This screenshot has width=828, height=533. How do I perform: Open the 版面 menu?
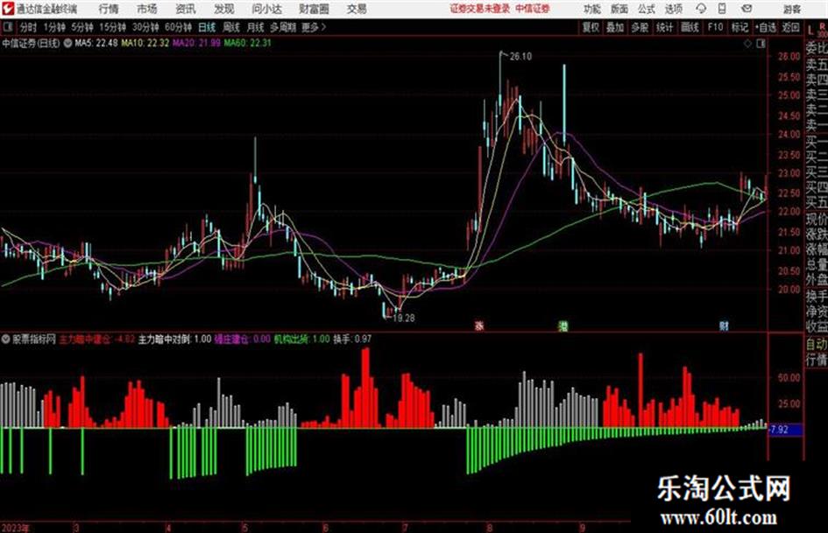[x=619, y=9]
